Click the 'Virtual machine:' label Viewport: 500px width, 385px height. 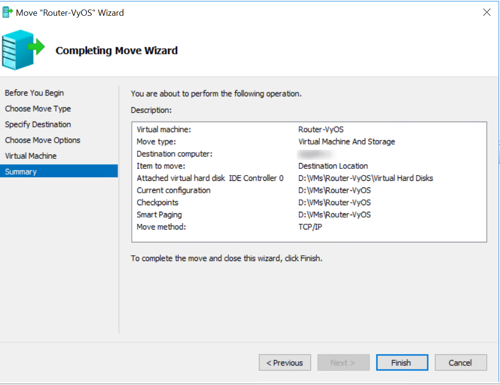(164, 129)
